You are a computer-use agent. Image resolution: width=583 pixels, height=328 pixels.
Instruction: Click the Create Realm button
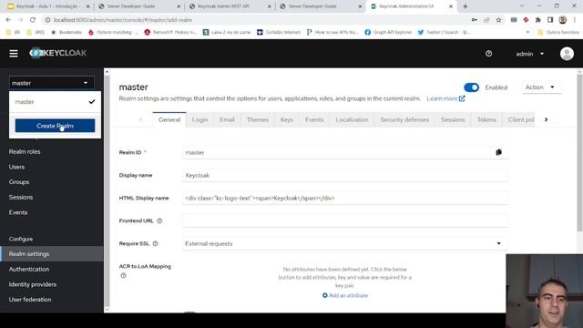coord(55,126)
